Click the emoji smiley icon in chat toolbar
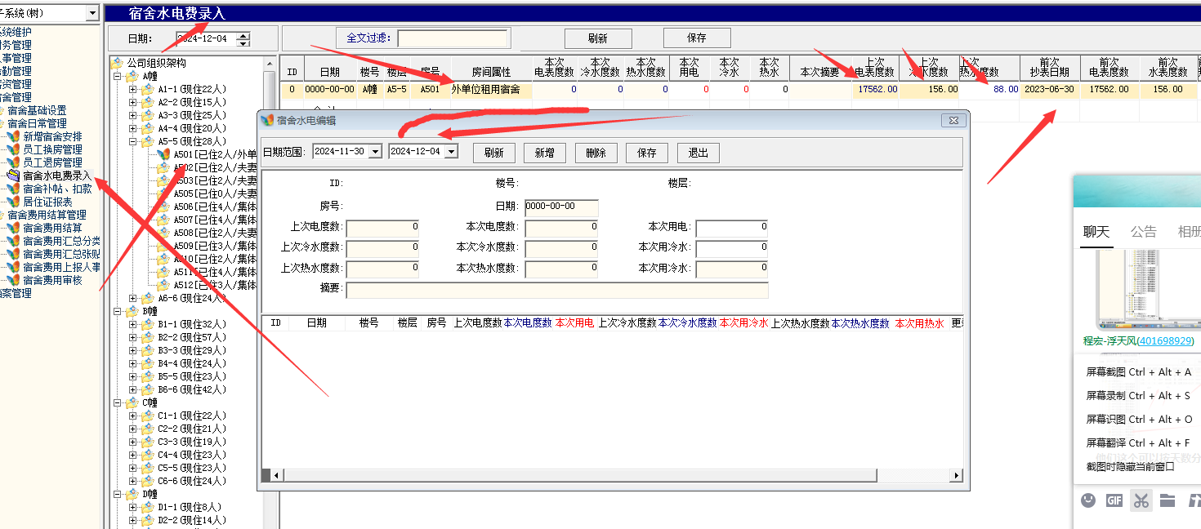The width and height of the screenshot is (1201, 529). coord(1088,500)
